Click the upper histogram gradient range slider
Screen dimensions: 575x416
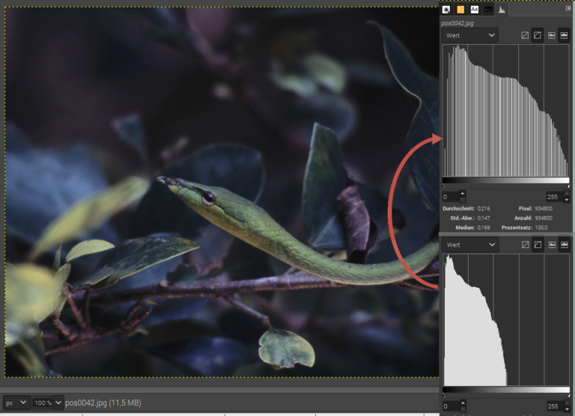(505, 181)
